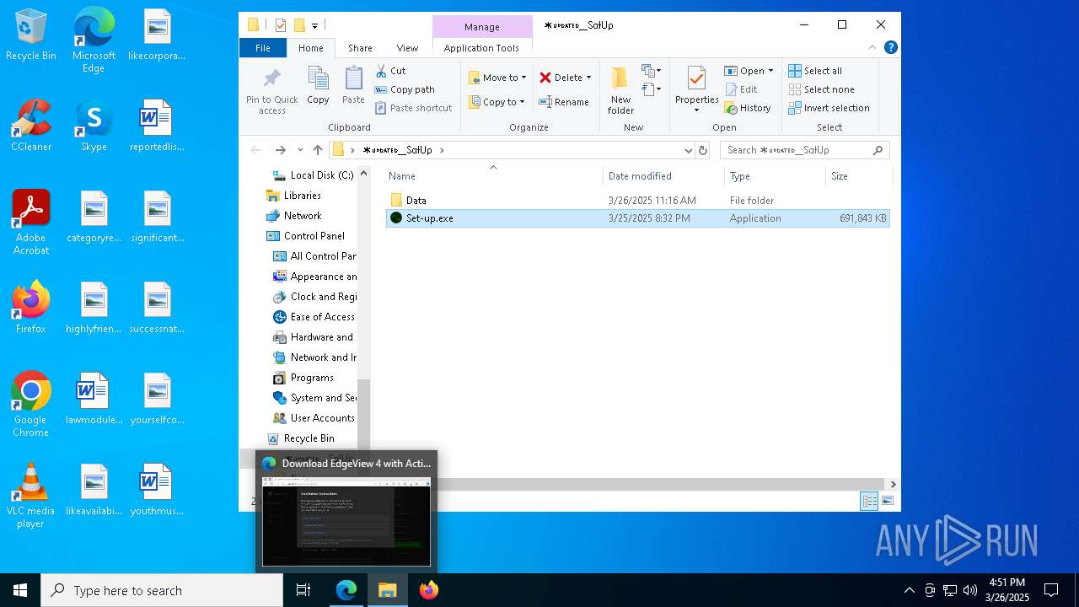The width and height of the screenshot is (1079, 607).
Task: Open Microsoft Edge on taskbar
Action: tap(346, 590)
